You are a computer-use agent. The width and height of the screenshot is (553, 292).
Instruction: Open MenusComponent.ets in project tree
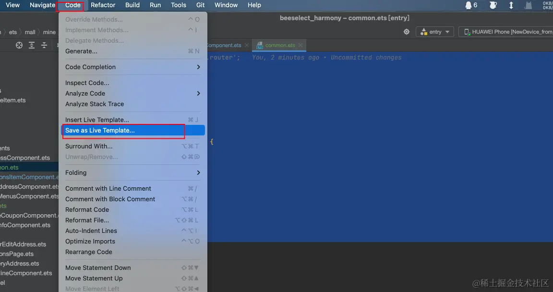pos(29,196)
